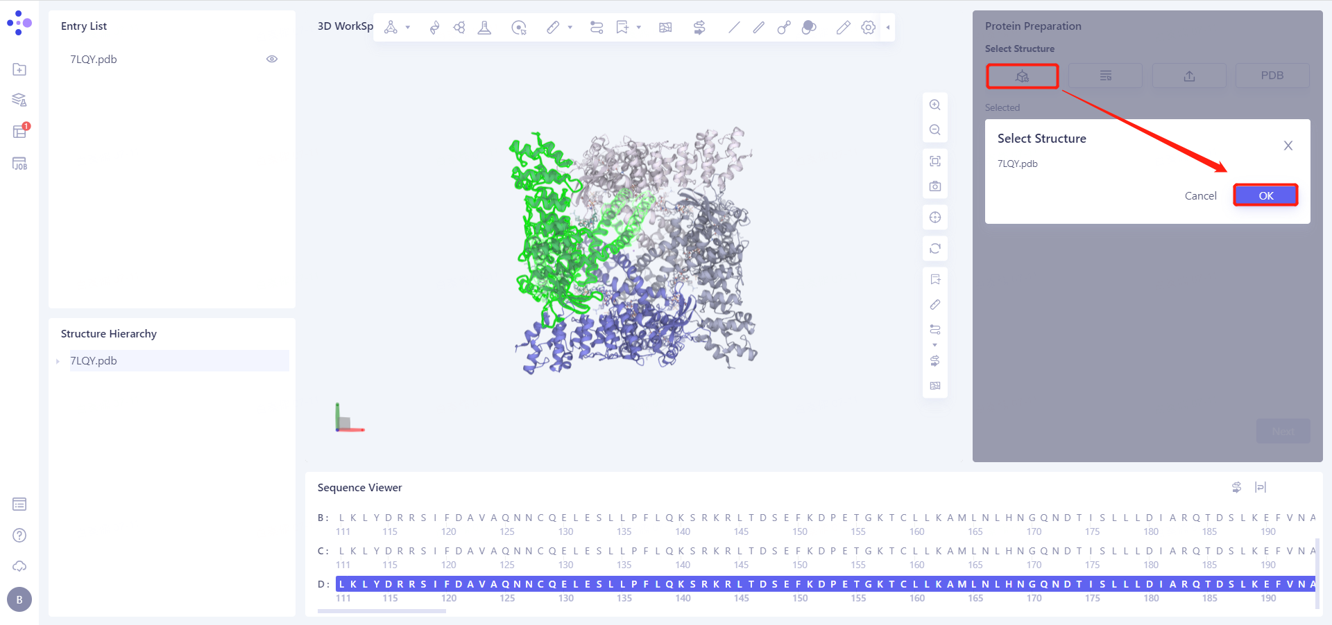
Task: Take a snapshot using the camera icon
Action: [x=935, y=186]
